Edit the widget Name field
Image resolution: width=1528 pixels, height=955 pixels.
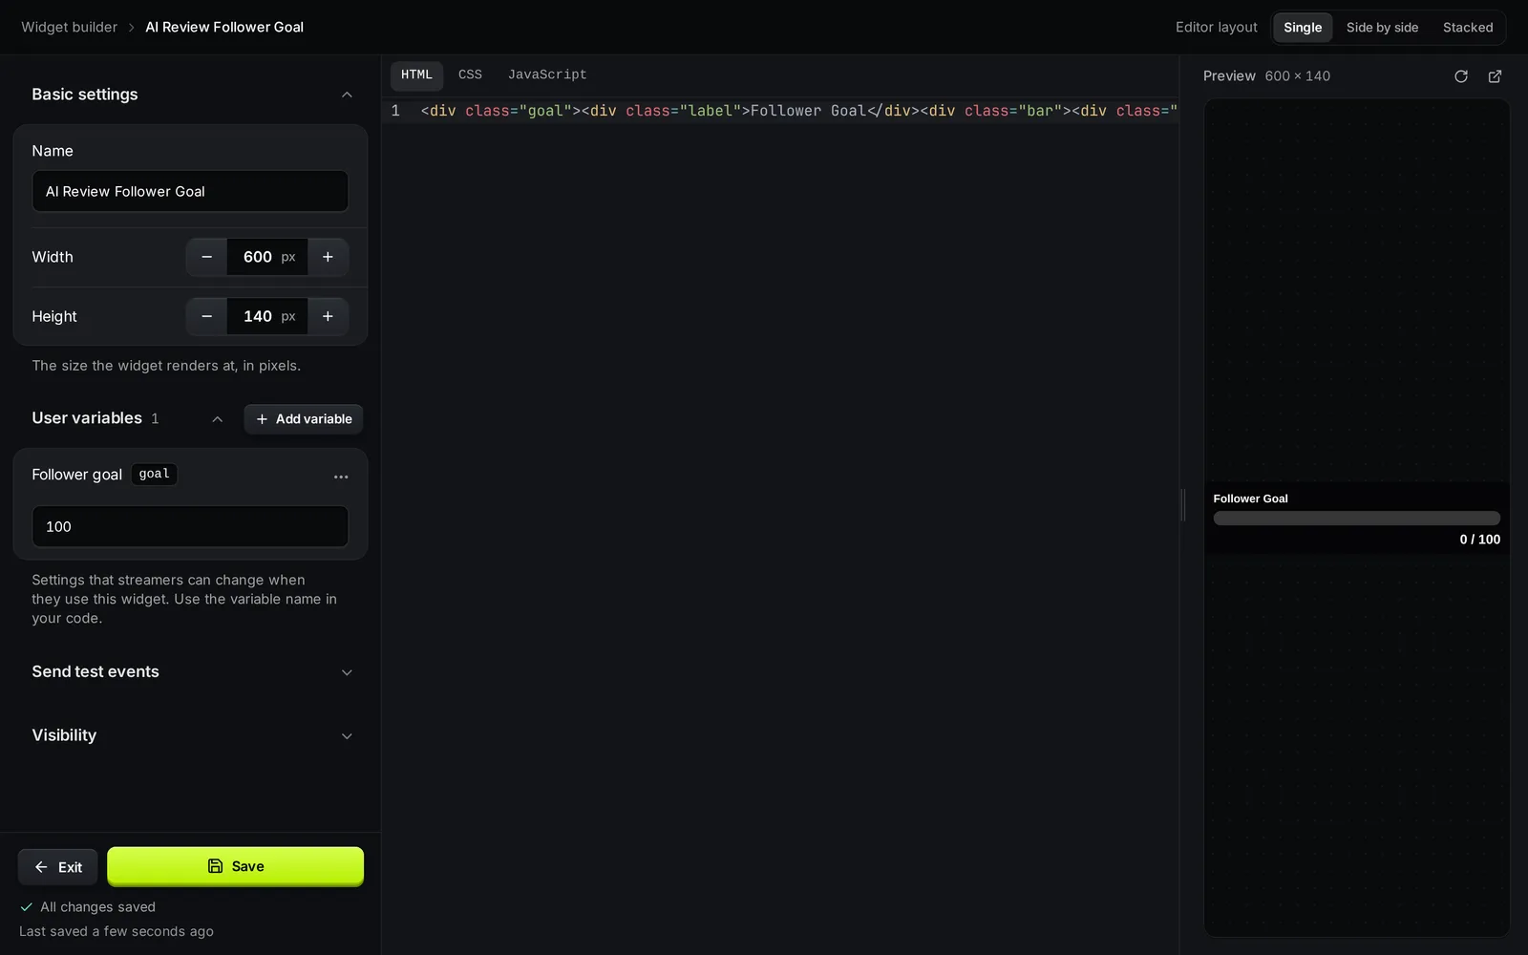[x=190, y=191]
